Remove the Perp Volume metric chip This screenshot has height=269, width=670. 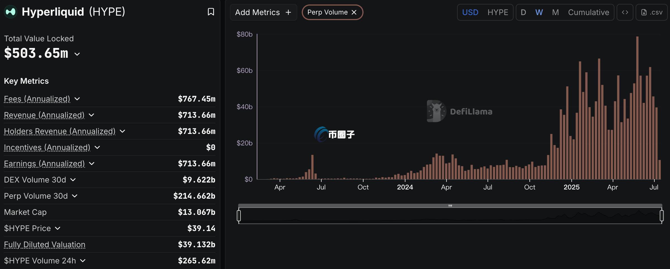click(354, 12)
